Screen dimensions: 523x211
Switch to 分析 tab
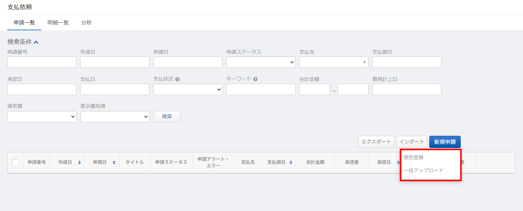(86, 23)
